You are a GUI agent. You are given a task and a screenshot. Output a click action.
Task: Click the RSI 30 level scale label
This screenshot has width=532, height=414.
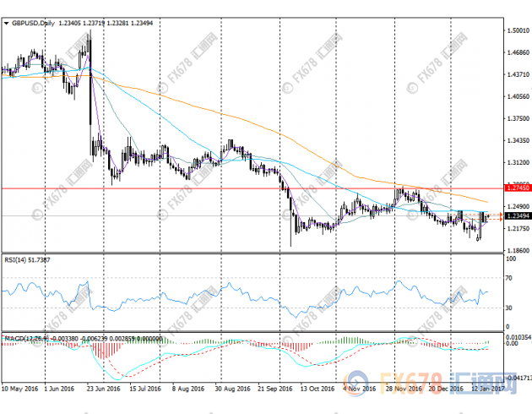[509, 307]
